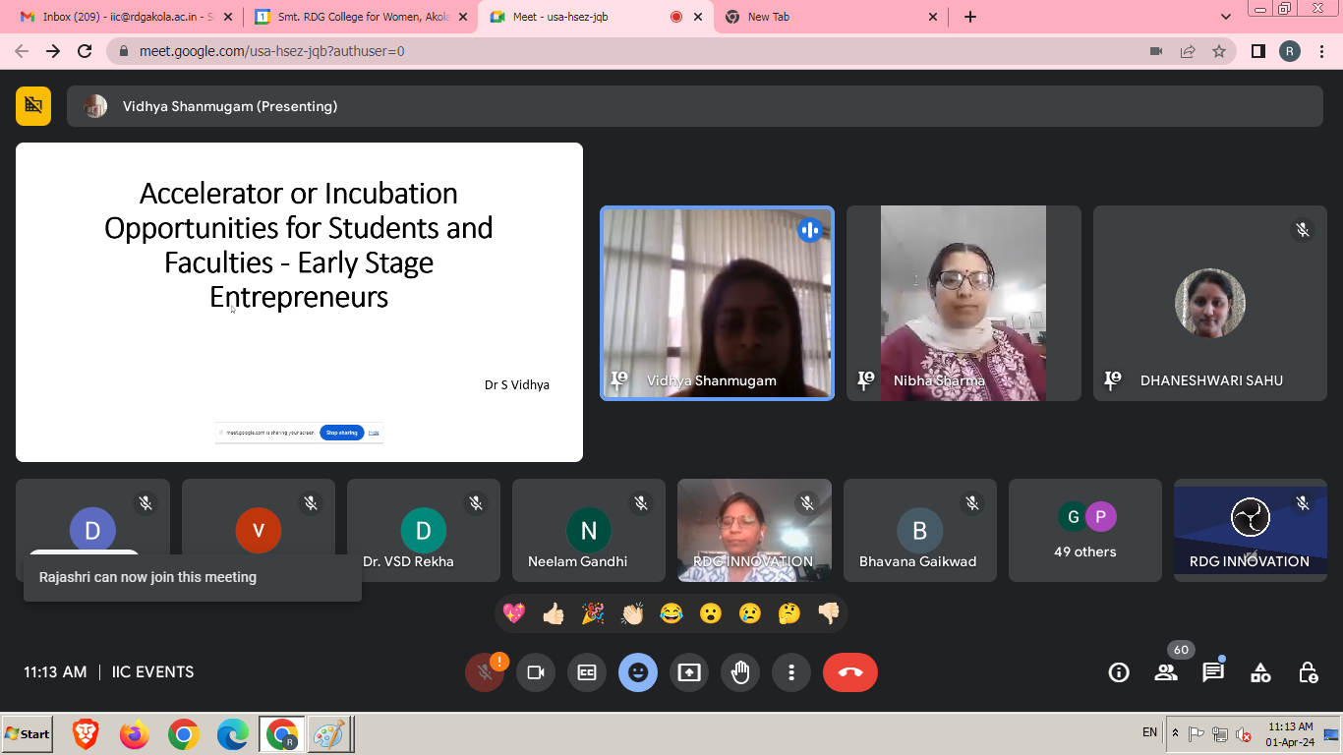Bookmark this page with the star
The width and height of the screenshot is (1343, 755).
(1219, 51)
